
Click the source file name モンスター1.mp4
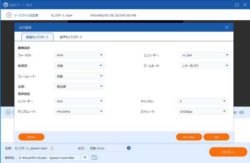point(62,15)
